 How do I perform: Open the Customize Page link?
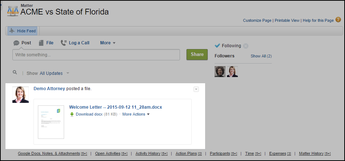(257, 20)
